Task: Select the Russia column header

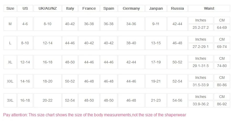Action: [x=177, y=8]
